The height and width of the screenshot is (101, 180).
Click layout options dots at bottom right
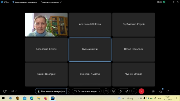pyautogui.click(x=175, y=91)
